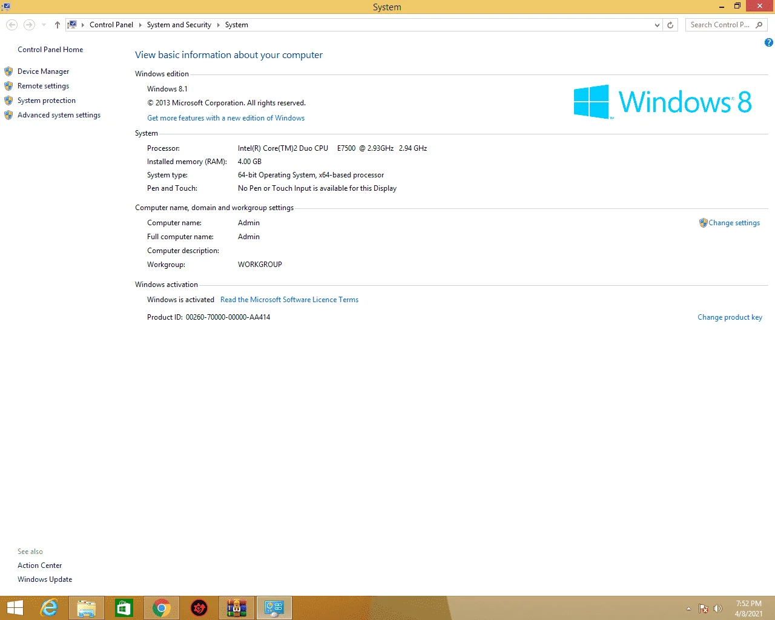Restore down the System window
This screenshot has width=775, height=620.
pos(737,6)
